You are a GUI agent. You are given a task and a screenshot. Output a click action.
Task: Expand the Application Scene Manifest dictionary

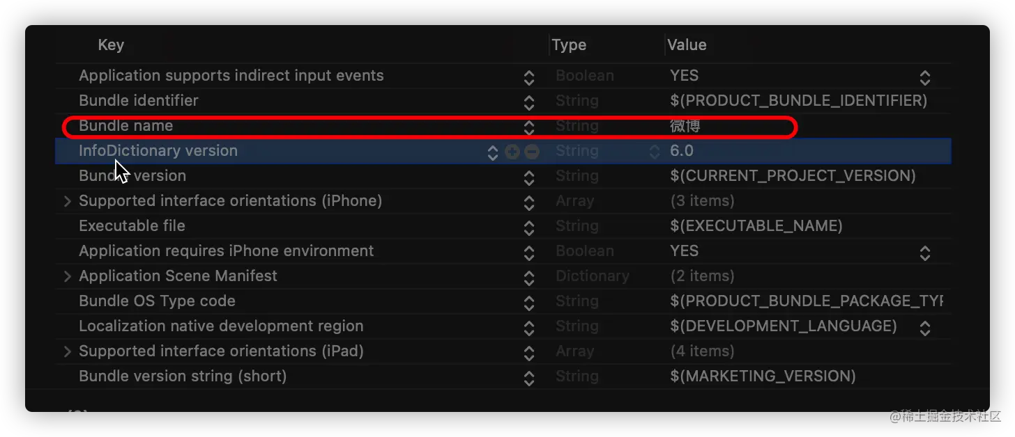pyautogui.click(x=68, y=276)
